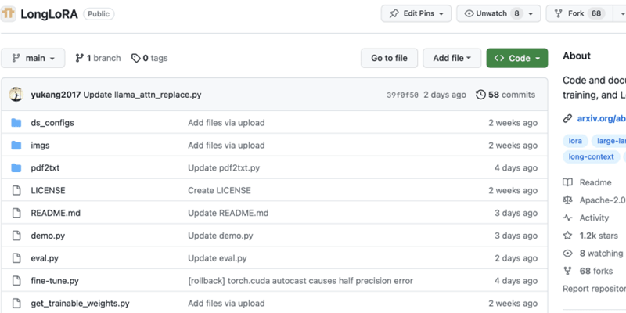Image resolution: width=626 pixels, height=313 pixels.
Task: Open the Update eval.py commit message
Action: (218, 258)
